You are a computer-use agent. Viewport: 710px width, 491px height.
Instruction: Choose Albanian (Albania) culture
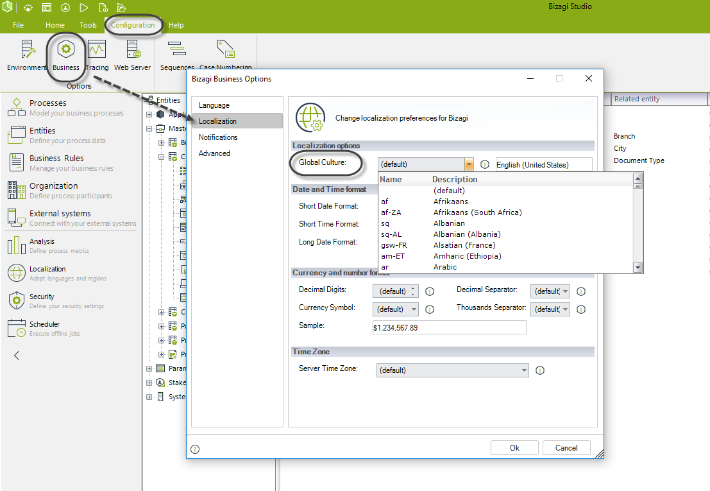pyautogui.click(x=506, y=234)
